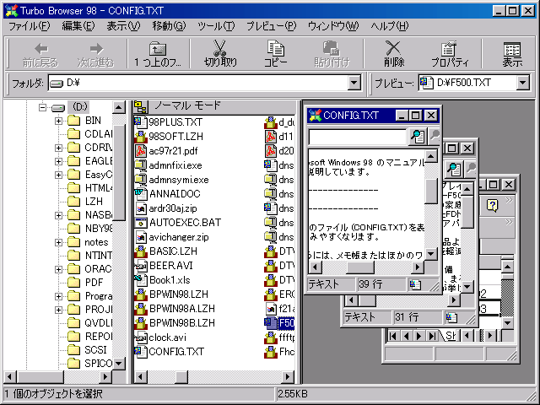540x405 pixels.
Task: Open the View (表示) menu
Action: click(123, 26)
